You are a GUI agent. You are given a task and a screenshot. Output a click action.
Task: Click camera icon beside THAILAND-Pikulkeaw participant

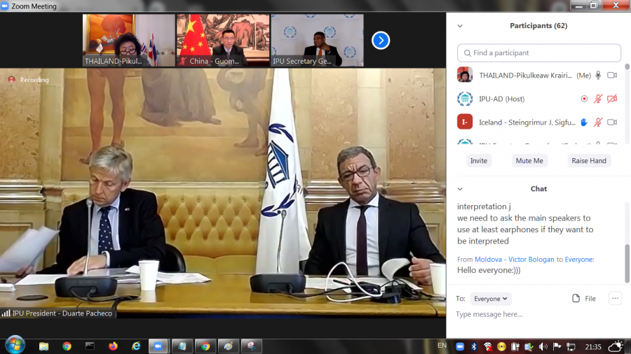point(612,76)
